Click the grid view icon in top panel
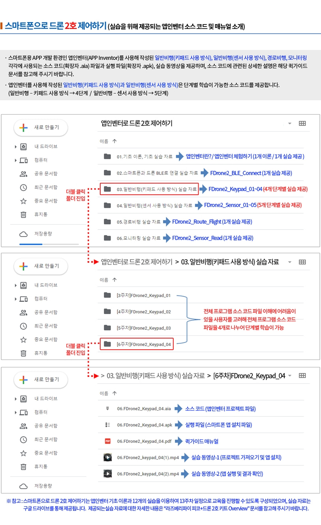321x525 pixels. 302,123
